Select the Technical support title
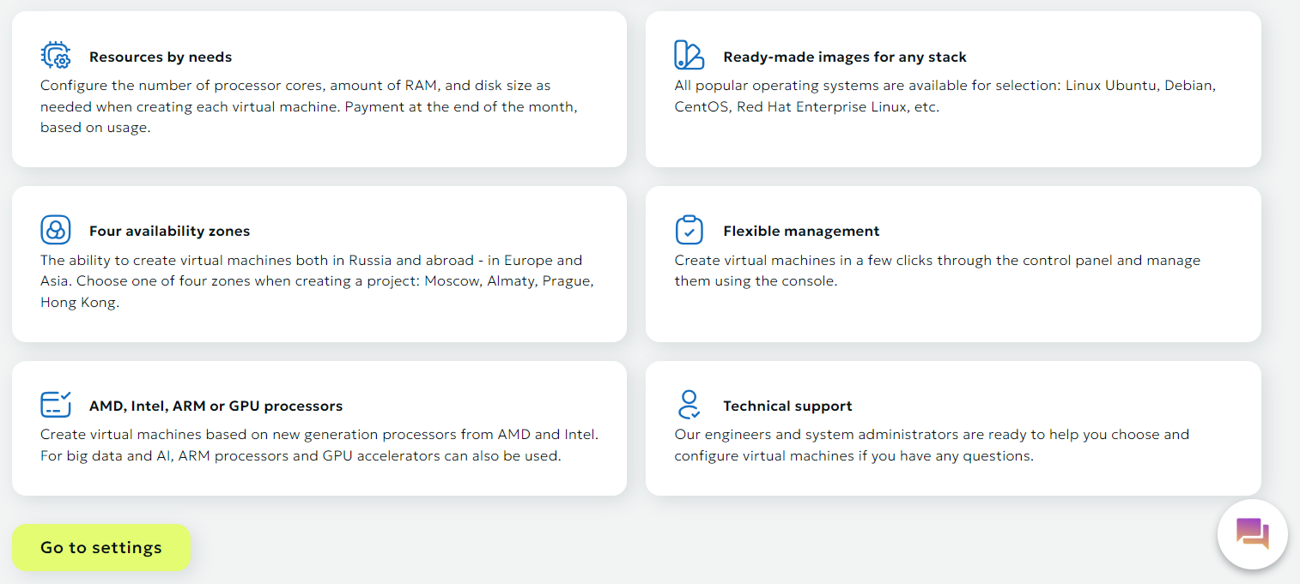1300x584 pixels. [787, 406]
